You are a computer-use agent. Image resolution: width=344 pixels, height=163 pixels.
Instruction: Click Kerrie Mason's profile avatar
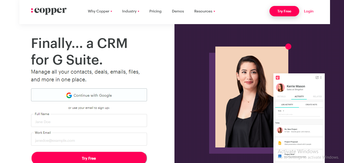(280, 88)
